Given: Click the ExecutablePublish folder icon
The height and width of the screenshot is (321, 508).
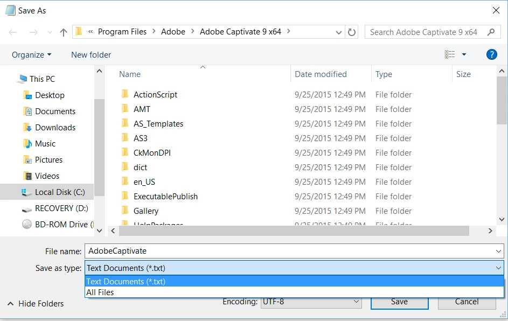Looking at the screenshot, I should coord(125,196).
